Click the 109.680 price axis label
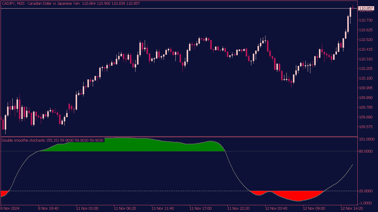This screenshot has width=378, height=212. 366,117
